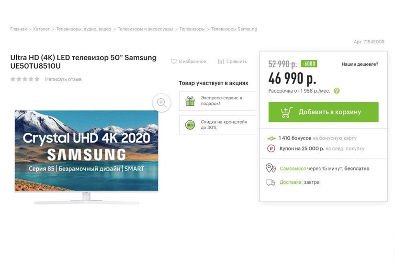The height and width of the screenshot is (266, 395).
Task: Open the Samsung TV product image
Action: click(x=86, y=153)
